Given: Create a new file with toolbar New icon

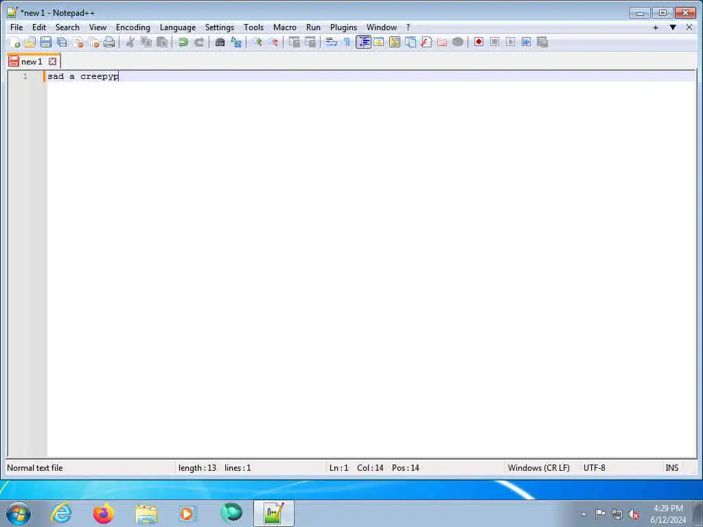Looking at the screenshot, I should coord(14,42).
